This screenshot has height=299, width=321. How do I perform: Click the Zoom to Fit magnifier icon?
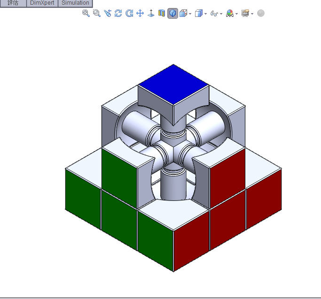[x=86, y=13]
